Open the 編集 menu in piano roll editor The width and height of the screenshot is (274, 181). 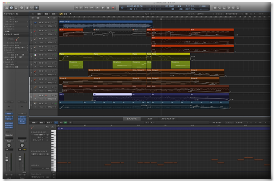[x=34, y=123]
